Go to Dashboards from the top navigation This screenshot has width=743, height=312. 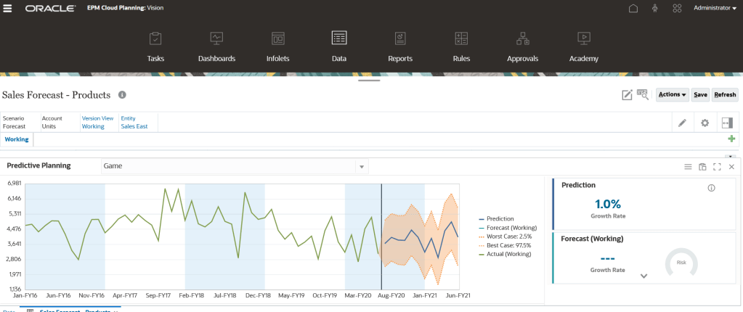pyautogui.click(x=216, y=38)
